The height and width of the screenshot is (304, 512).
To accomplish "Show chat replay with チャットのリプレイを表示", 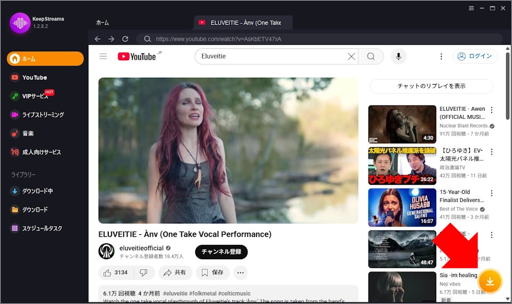I will click(431, 86).
